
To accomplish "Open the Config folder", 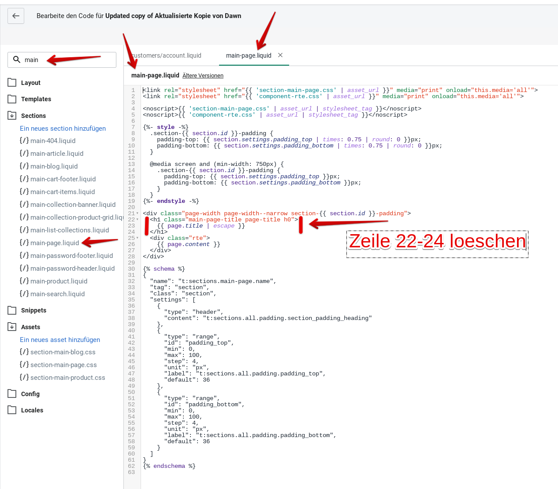I will [24, 394].
